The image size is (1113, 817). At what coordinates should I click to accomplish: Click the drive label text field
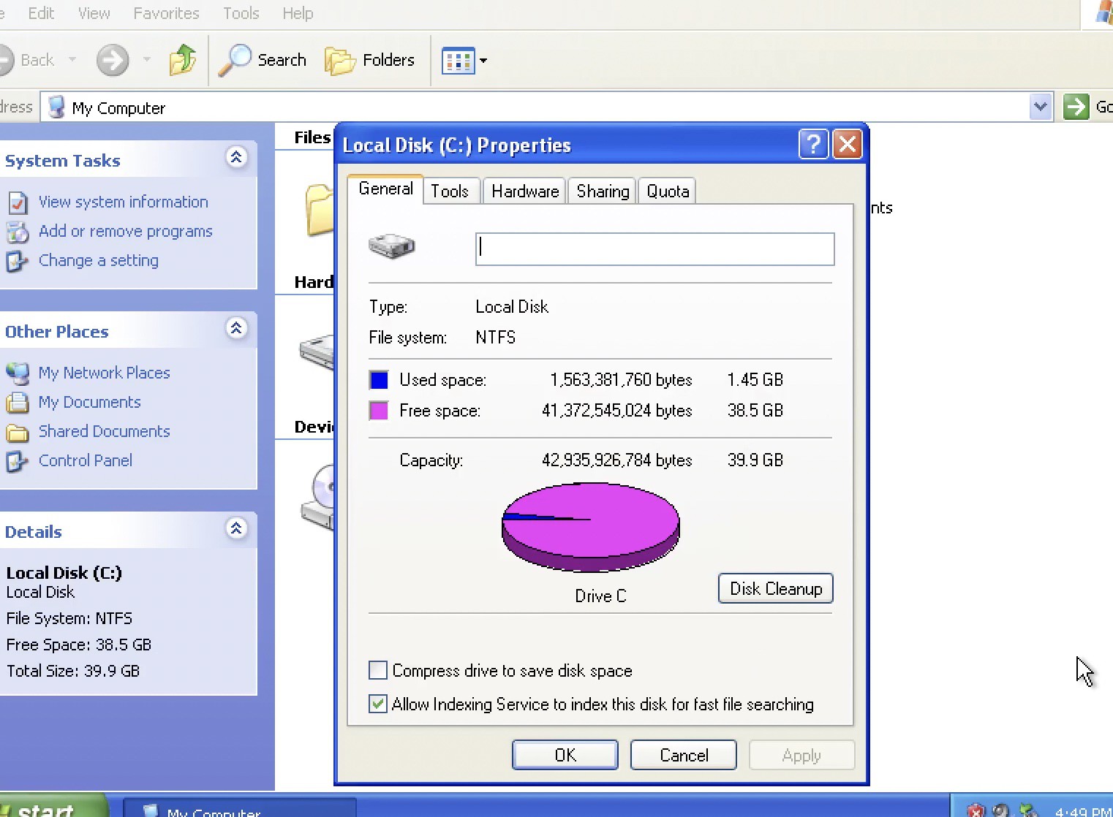654,249
